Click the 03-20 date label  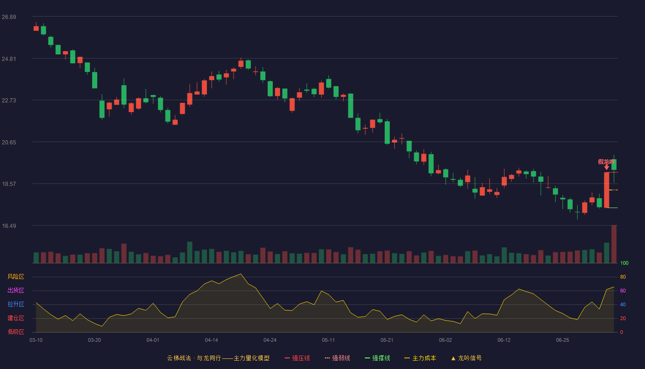(x=94, y=340)
